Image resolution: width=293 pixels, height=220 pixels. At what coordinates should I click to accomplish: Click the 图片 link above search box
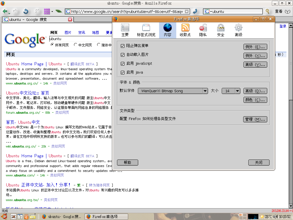pos(68,33)
